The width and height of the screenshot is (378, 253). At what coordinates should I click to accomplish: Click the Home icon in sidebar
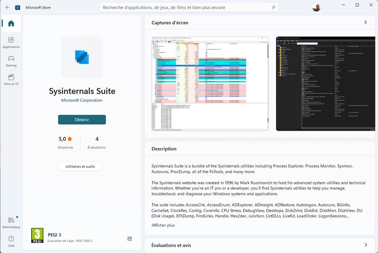[11, 24]
